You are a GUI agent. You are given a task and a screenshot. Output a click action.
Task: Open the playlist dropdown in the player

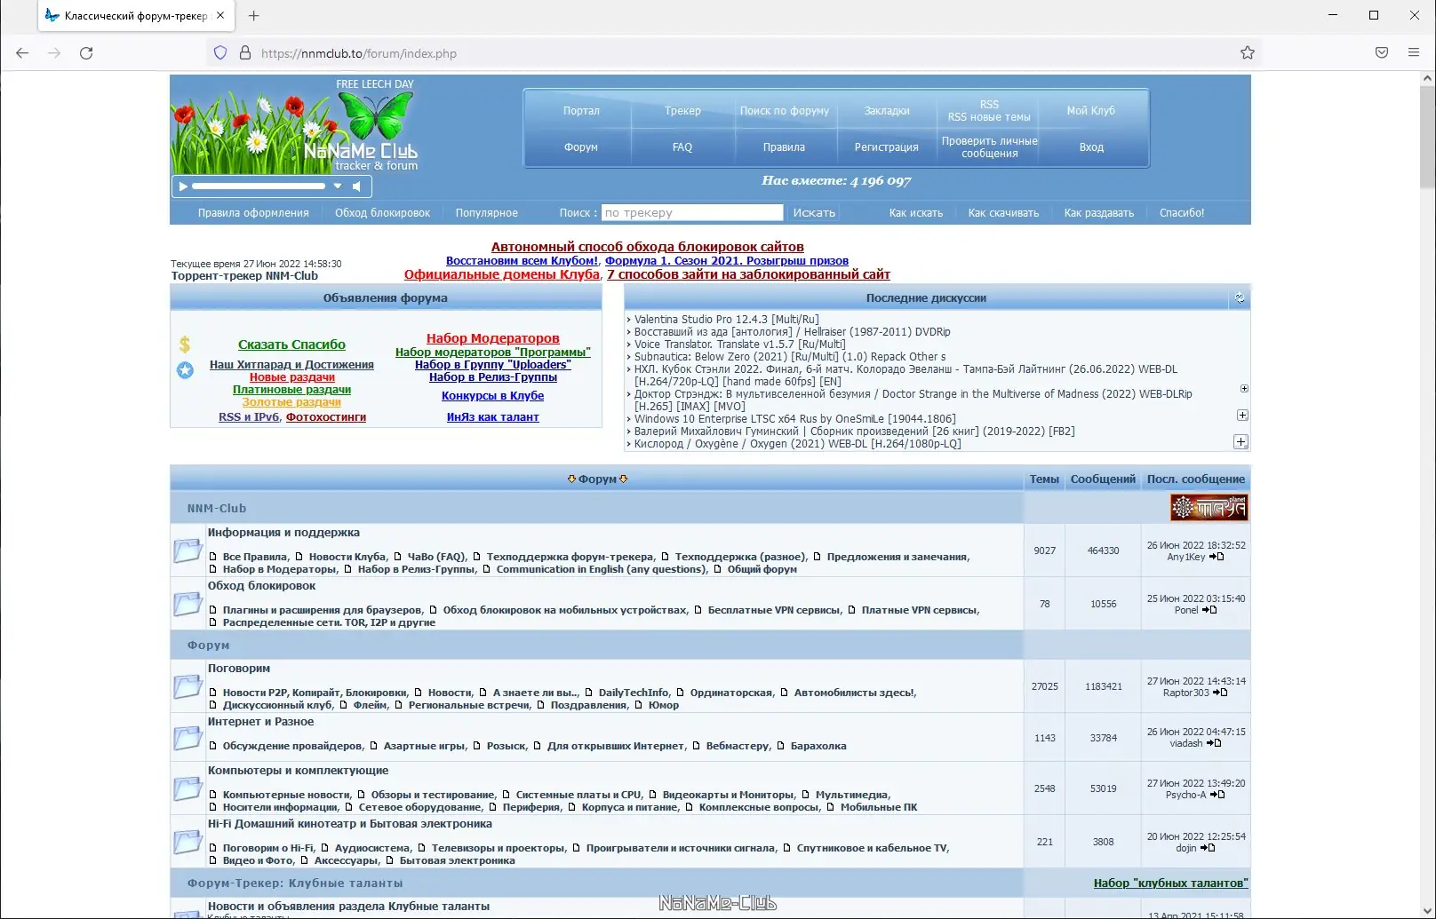coord(338,186)
